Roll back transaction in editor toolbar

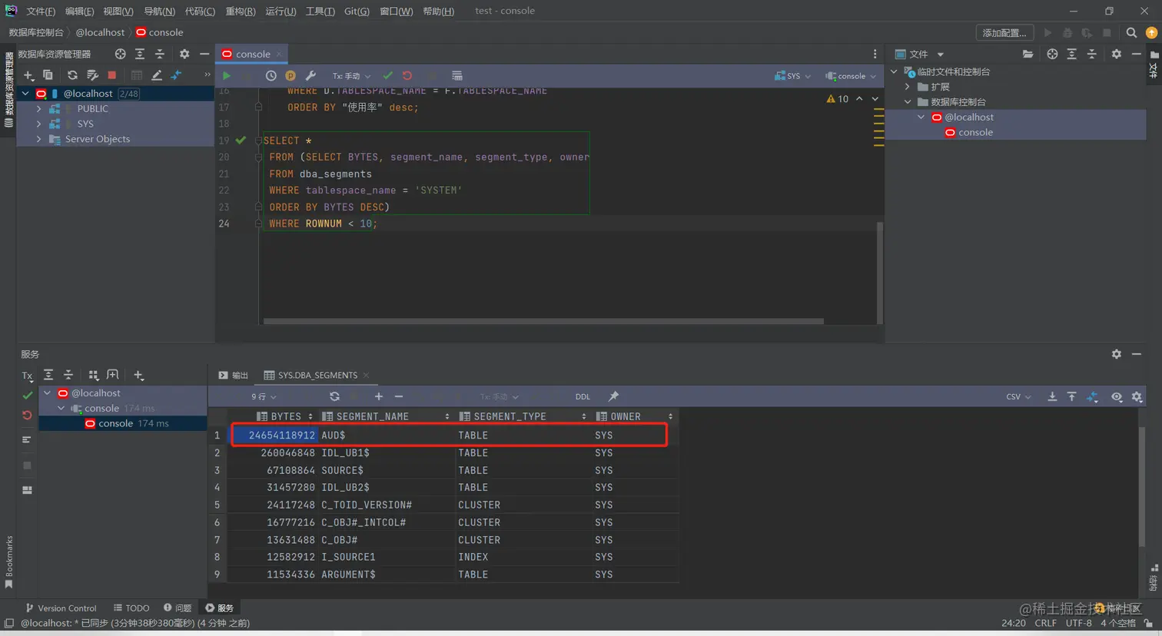tap(407, 76)
